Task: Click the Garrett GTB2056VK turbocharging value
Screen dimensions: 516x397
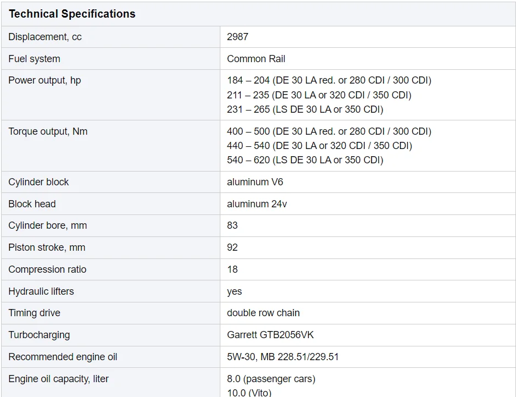Action: 270,335
